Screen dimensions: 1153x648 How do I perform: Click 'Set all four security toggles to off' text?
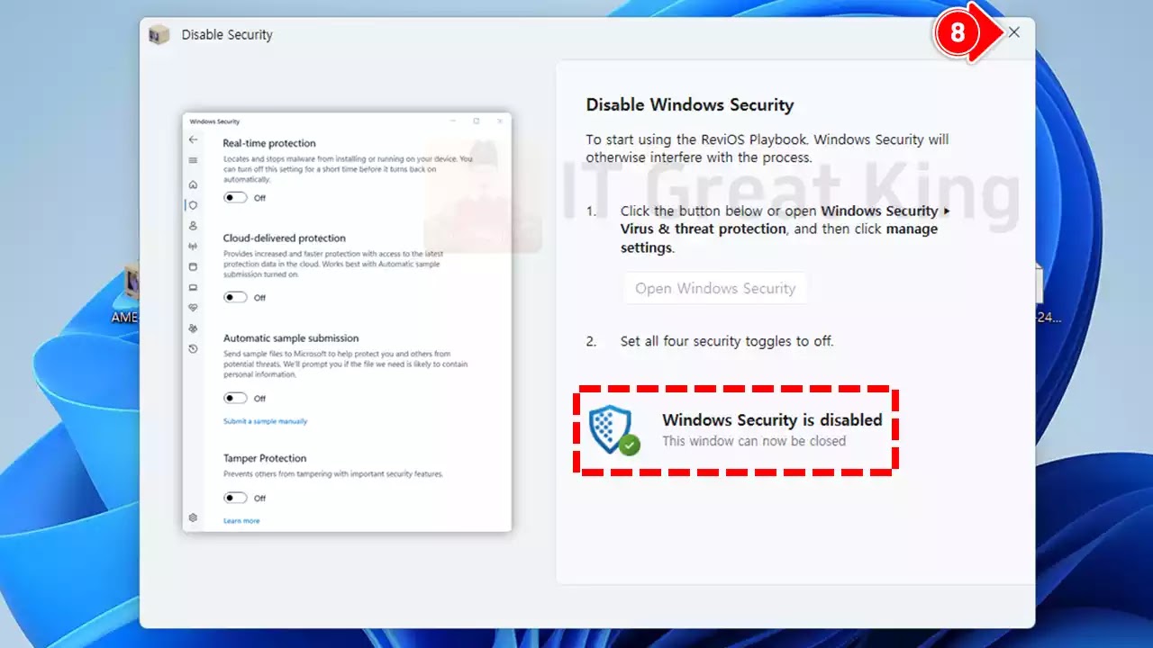(x=727, y=341)
